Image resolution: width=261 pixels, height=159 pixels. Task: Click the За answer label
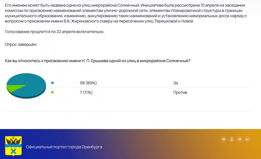[x=175, y=83]
